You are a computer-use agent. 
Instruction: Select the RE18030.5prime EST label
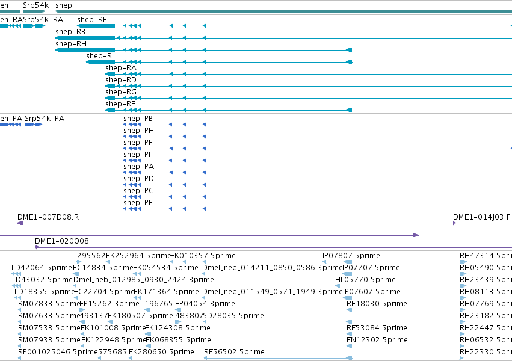pyautogui.click(x=377, y=304)
